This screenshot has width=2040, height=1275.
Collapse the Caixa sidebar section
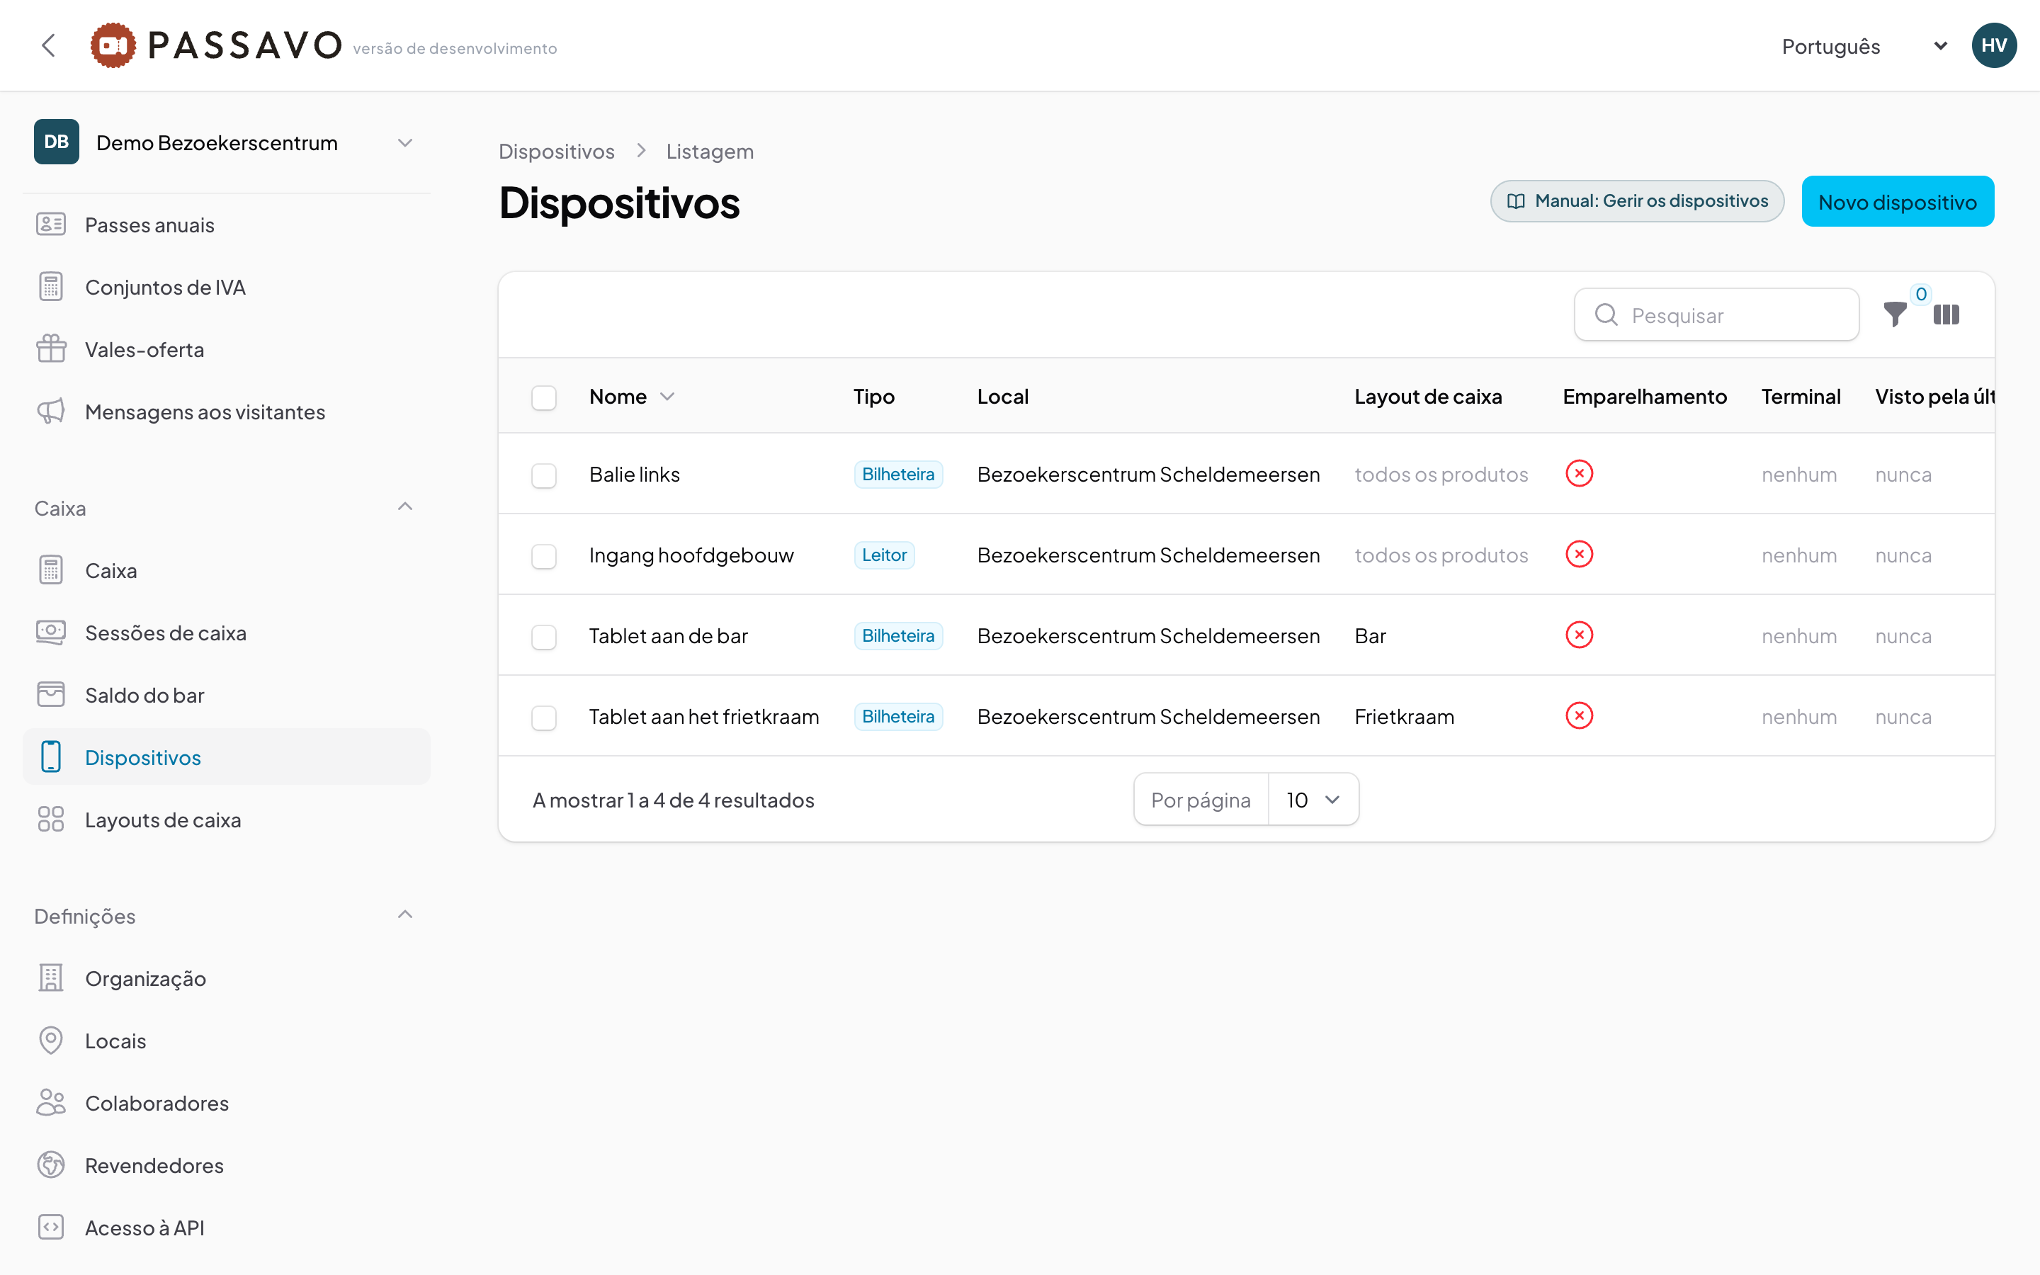click(404, 506)
